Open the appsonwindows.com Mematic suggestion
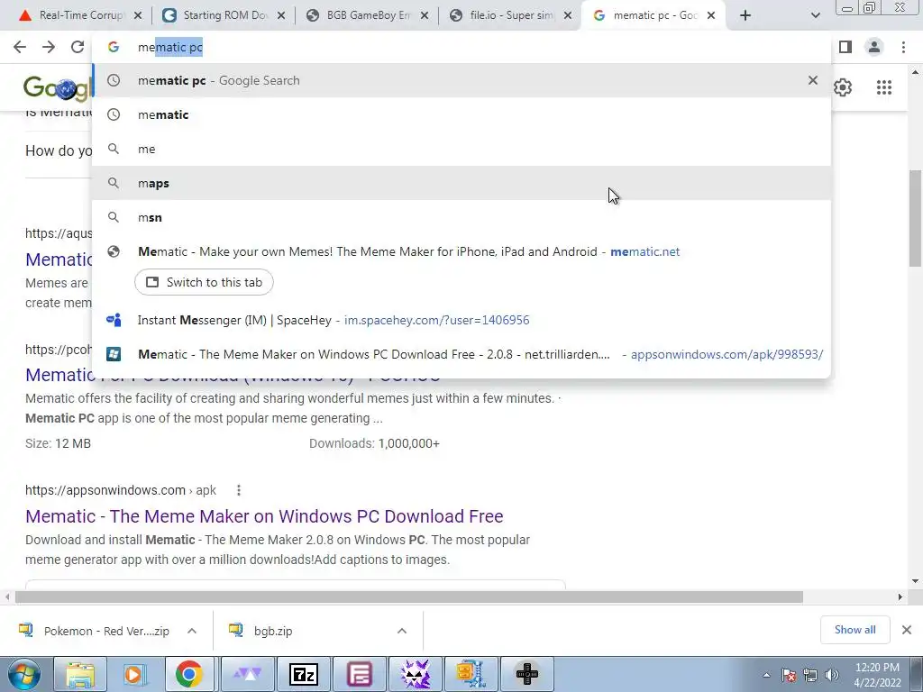Screen dimensions: 923x692 tap(461, 354)
